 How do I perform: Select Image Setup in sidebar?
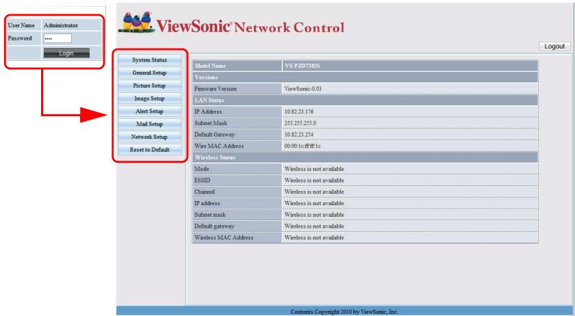point(150,98)
